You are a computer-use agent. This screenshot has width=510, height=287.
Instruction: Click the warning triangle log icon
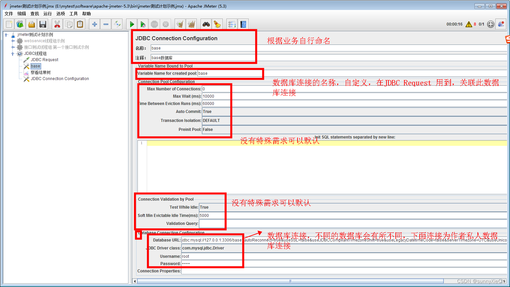pyautogui.click(x=469, y=24)
